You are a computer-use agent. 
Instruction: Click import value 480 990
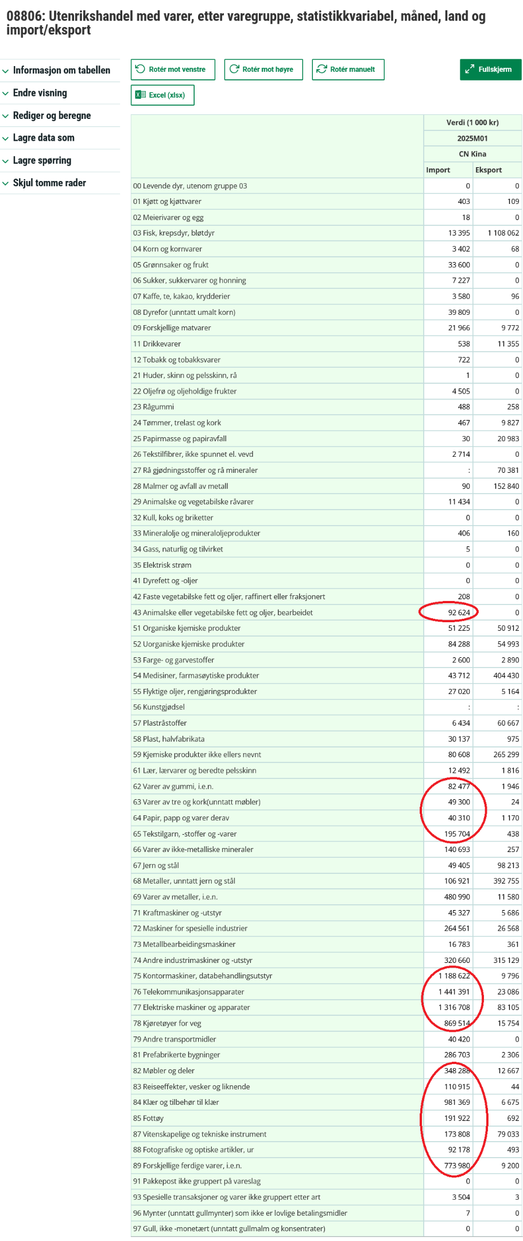tap(457, 897)
